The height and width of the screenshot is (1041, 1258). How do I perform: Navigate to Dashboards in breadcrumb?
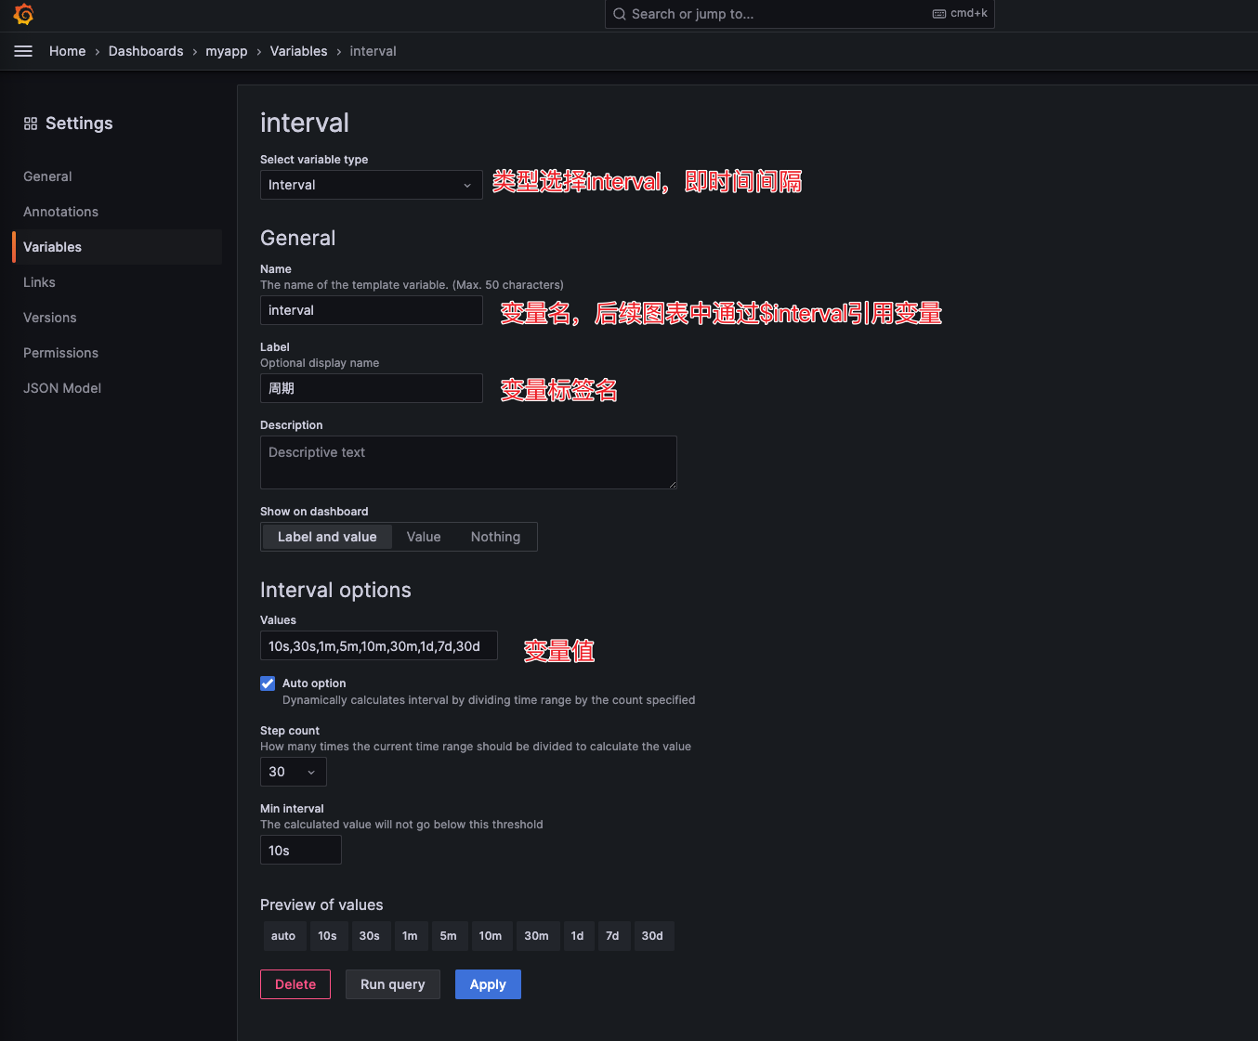(x=146, y=51)
